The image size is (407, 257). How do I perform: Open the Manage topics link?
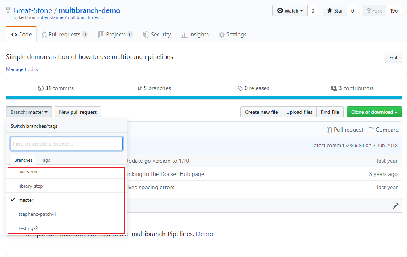point(22,69)
